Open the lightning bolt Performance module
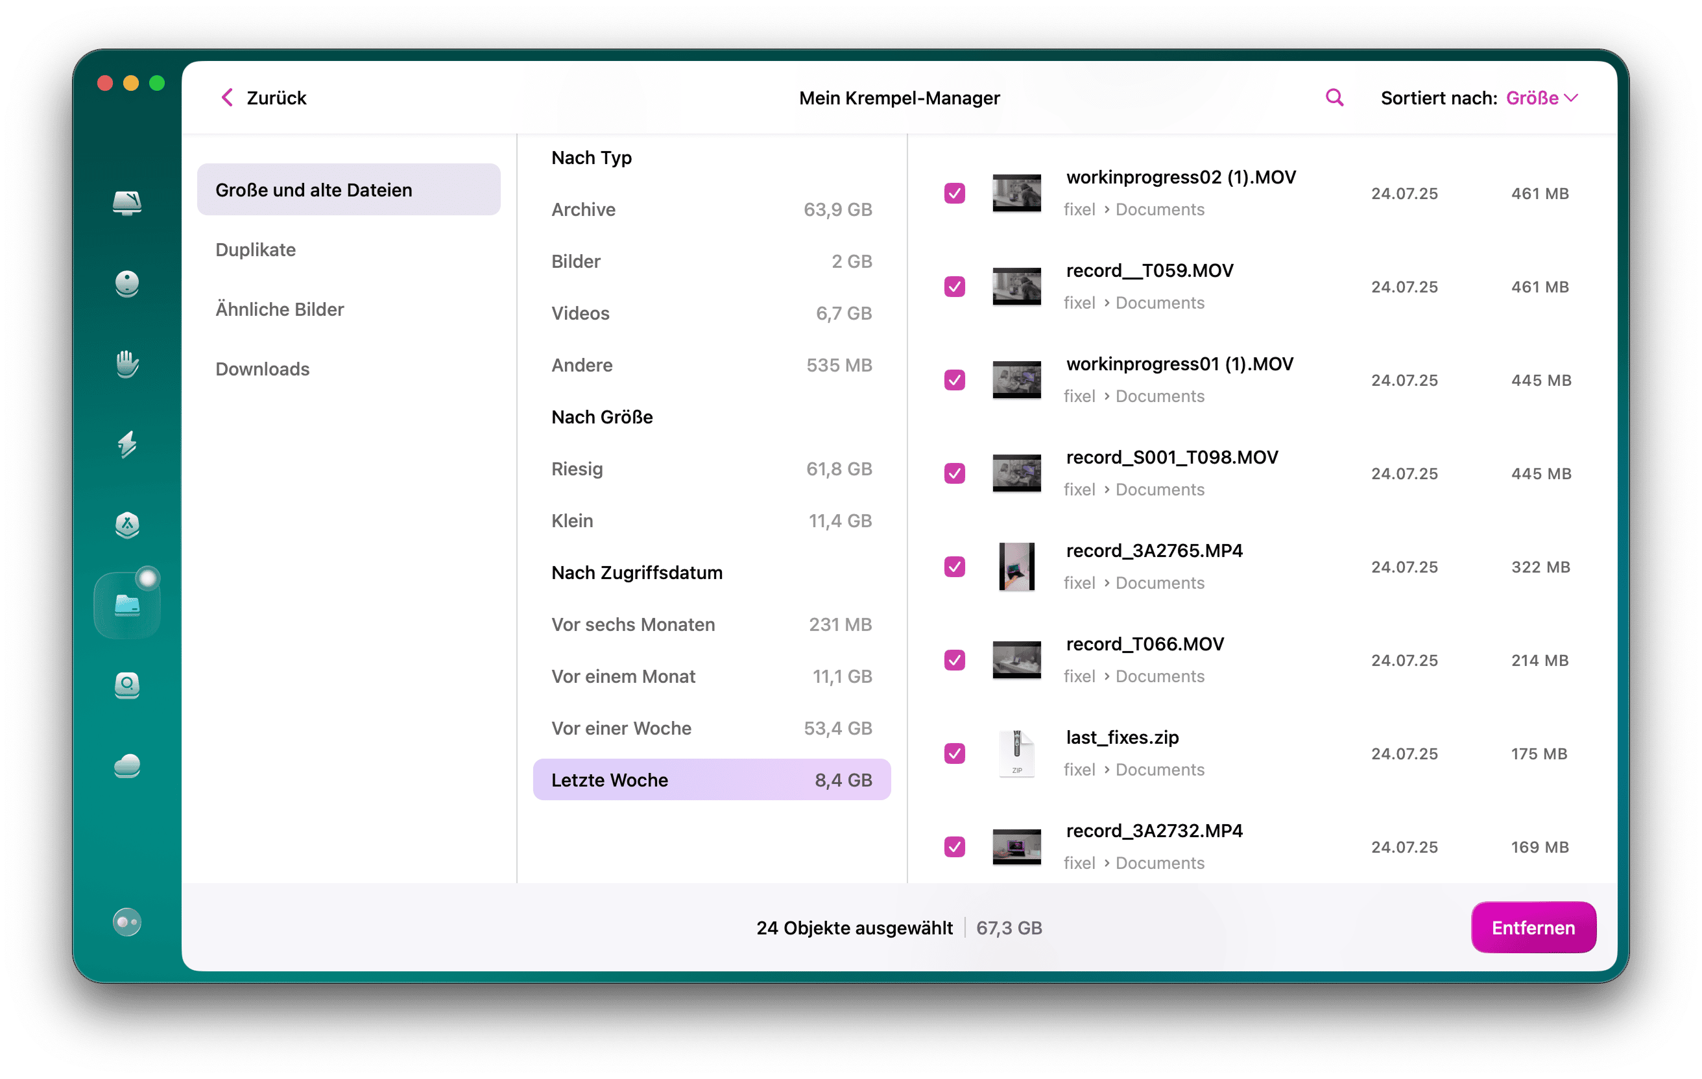1702x1079 pixels. coord(127,444)
